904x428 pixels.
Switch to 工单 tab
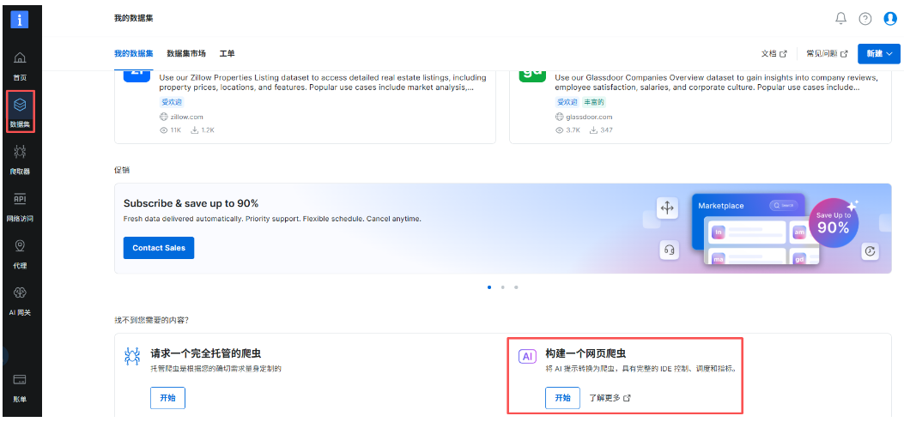click(x=228, y=53)
